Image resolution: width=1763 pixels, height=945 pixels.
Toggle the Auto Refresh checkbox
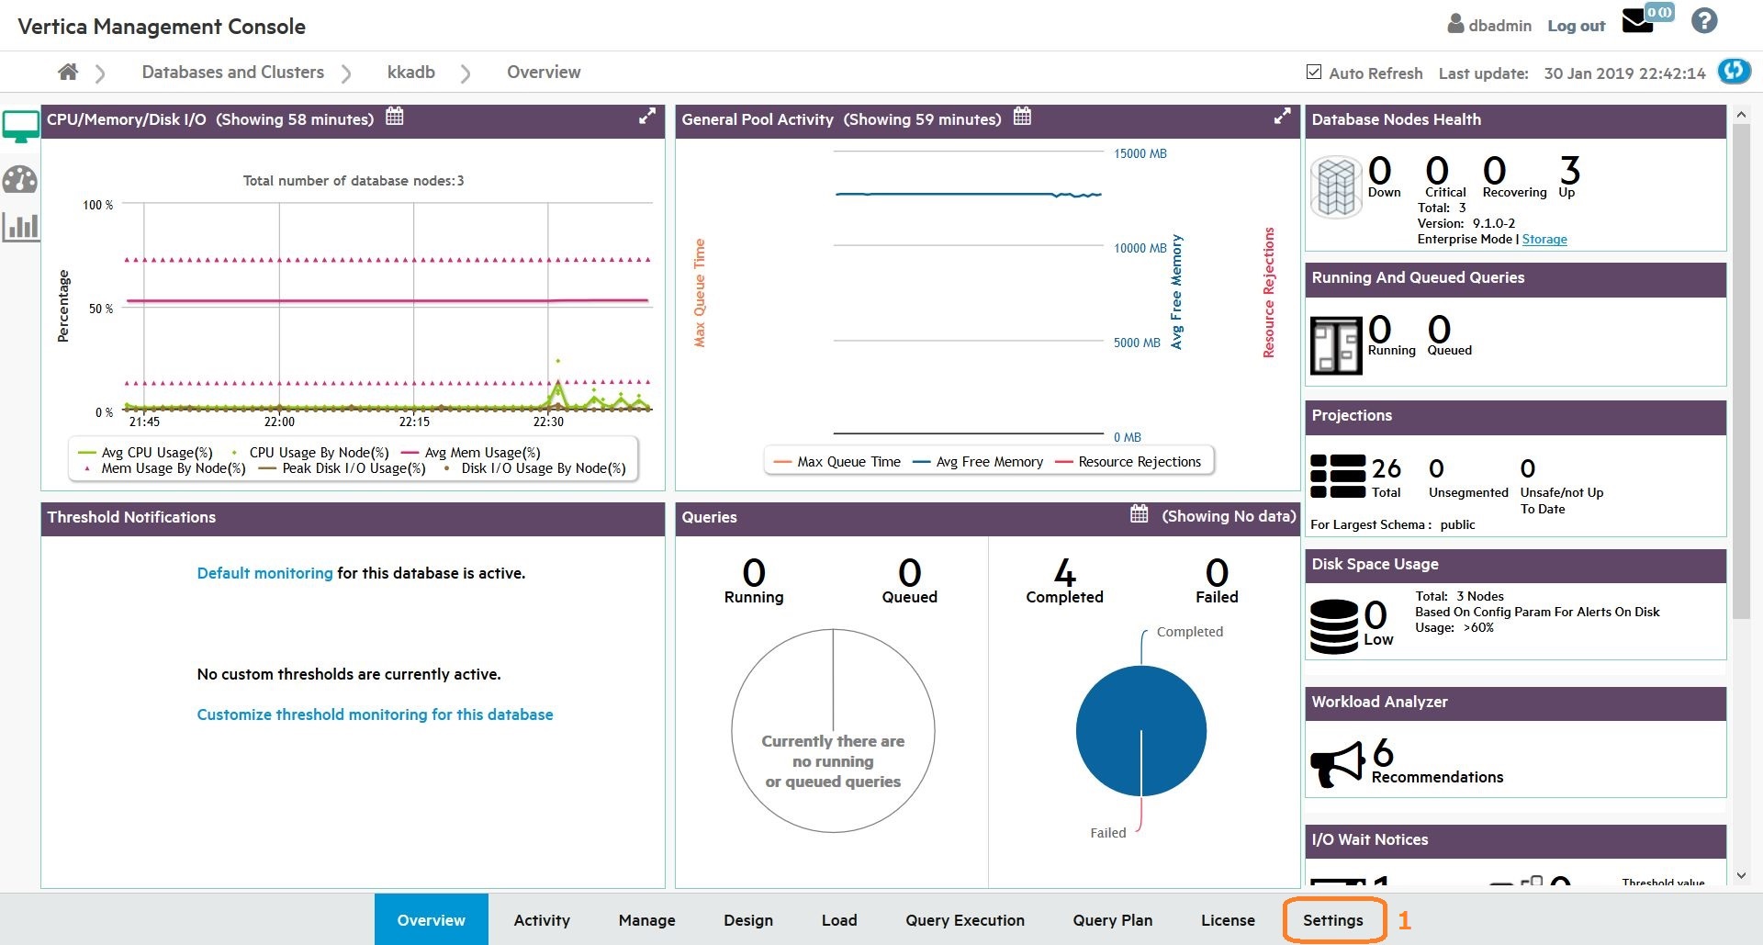(x=1314, y=72)
